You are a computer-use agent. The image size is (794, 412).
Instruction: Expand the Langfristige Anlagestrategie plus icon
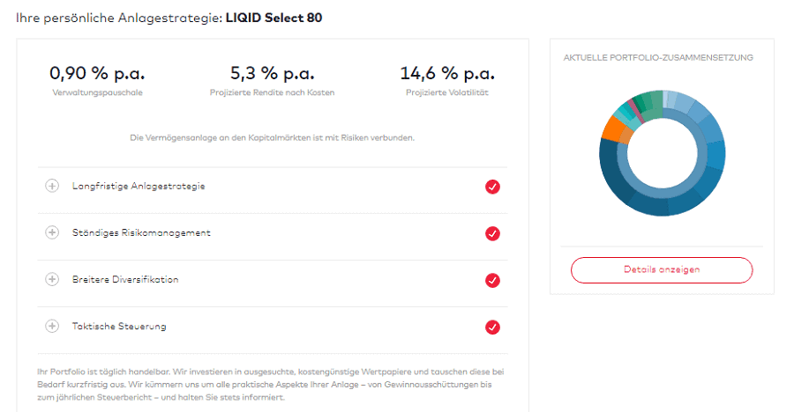[52, 186]
